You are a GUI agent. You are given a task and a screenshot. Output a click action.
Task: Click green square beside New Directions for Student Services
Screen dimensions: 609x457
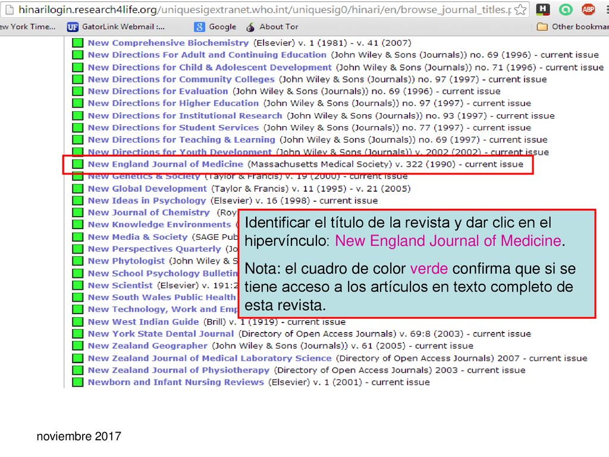coord(78,128)
